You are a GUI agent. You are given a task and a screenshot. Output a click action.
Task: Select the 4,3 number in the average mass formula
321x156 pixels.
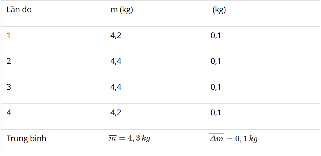134,138
